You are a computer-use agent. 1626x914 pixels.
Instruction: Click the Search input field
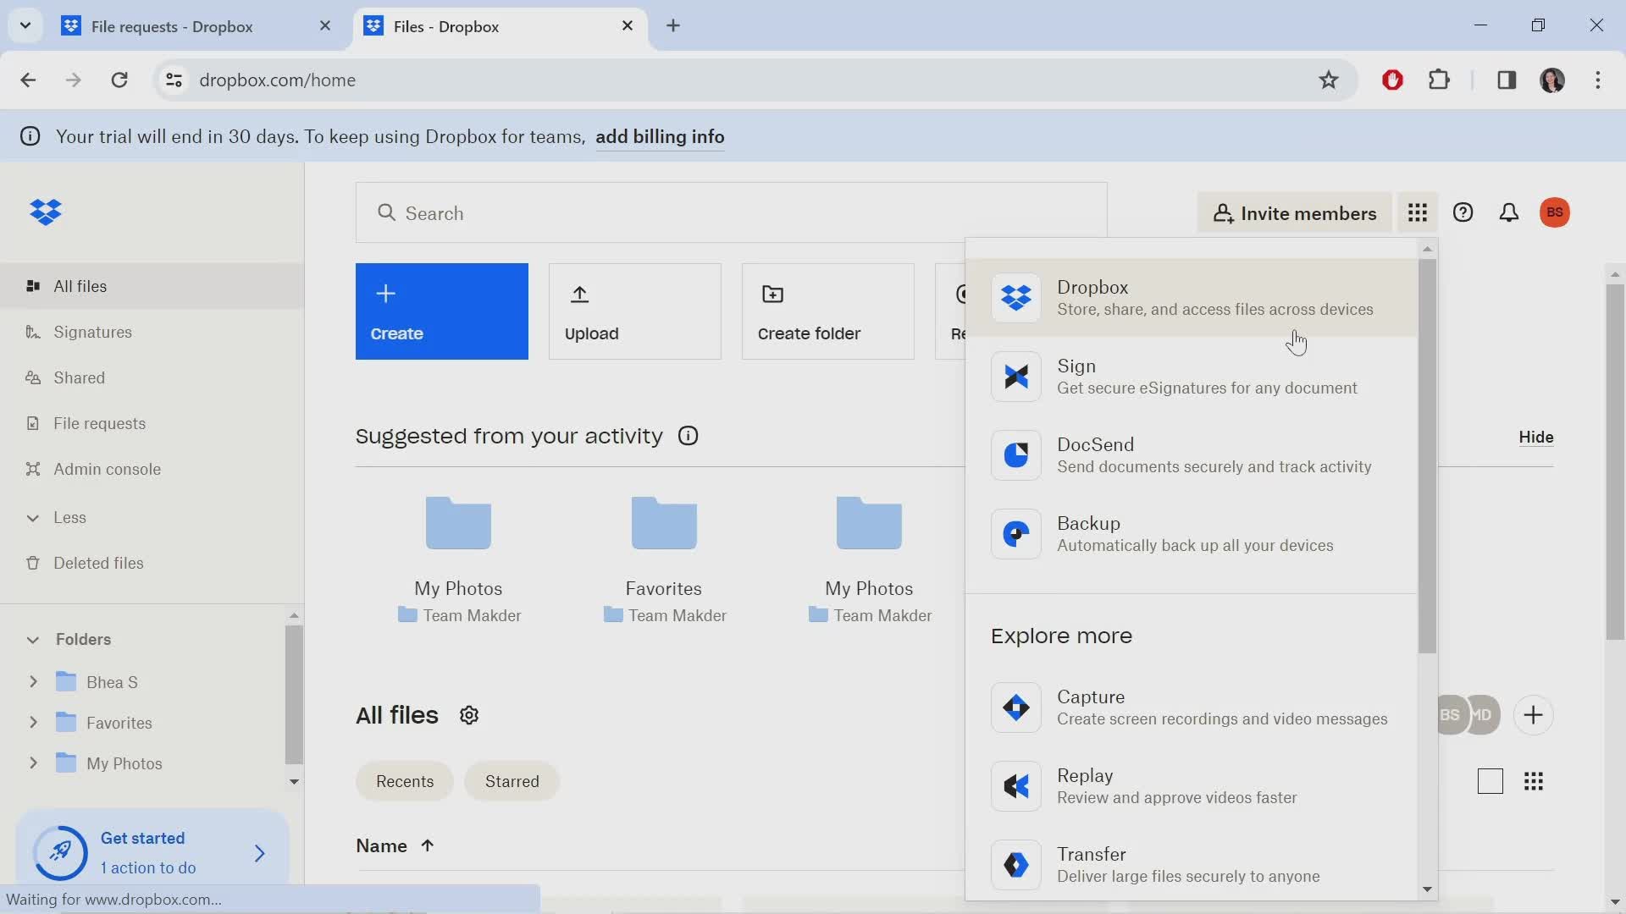point(730,212)
